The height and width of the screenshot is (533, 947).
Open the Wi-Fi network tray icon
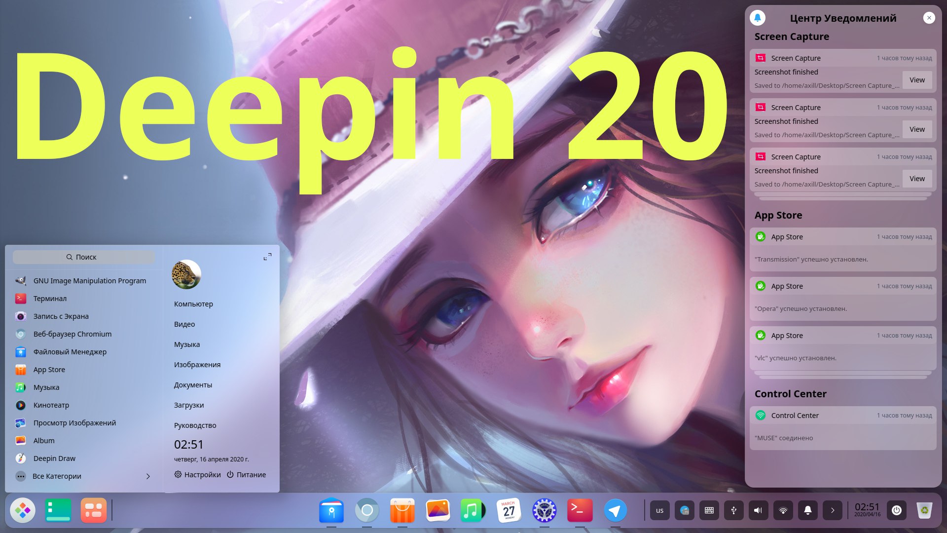[x=783, y=510]
